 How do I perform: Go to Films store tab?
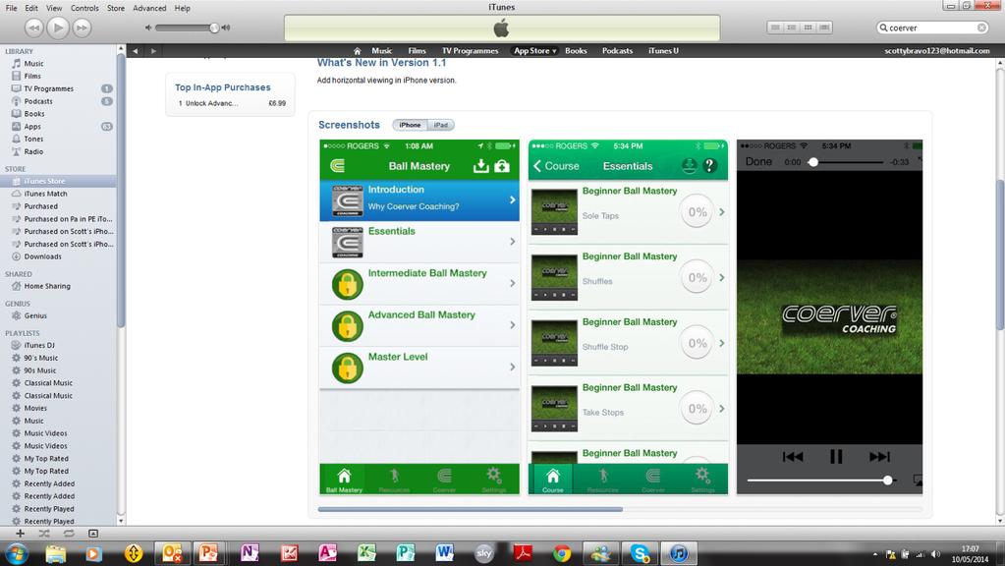point(417,51)
